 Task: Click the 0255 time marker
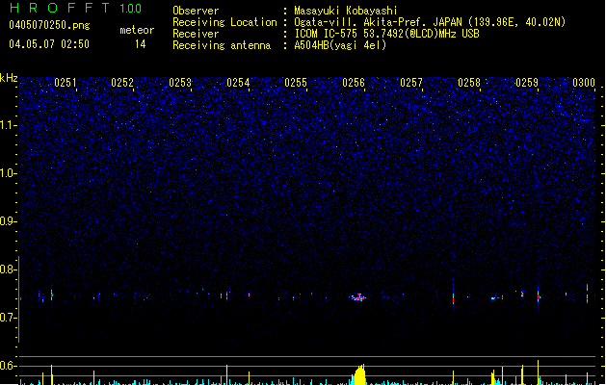[296, 83]
